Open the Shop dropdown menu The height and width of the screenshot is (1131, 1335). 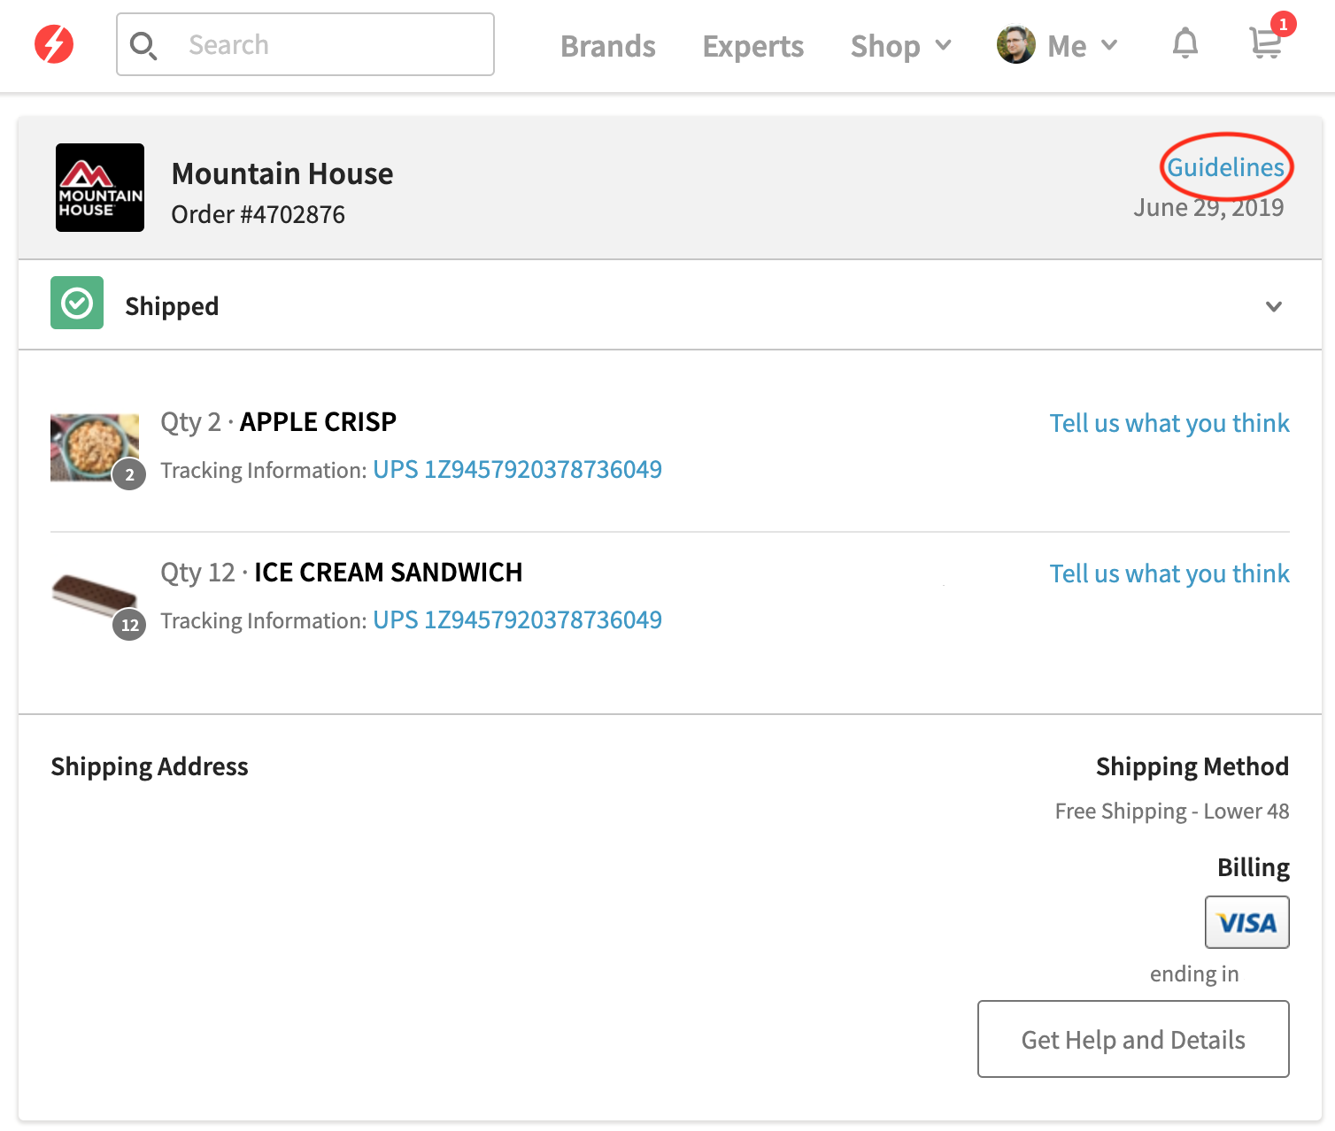pos(900,46)
